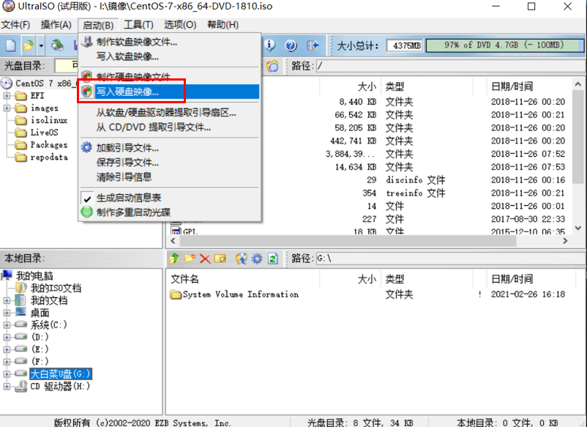Open the 文件(F) menu
The height and width of the screenshot is (427, 587).
(x=15, y=25)
